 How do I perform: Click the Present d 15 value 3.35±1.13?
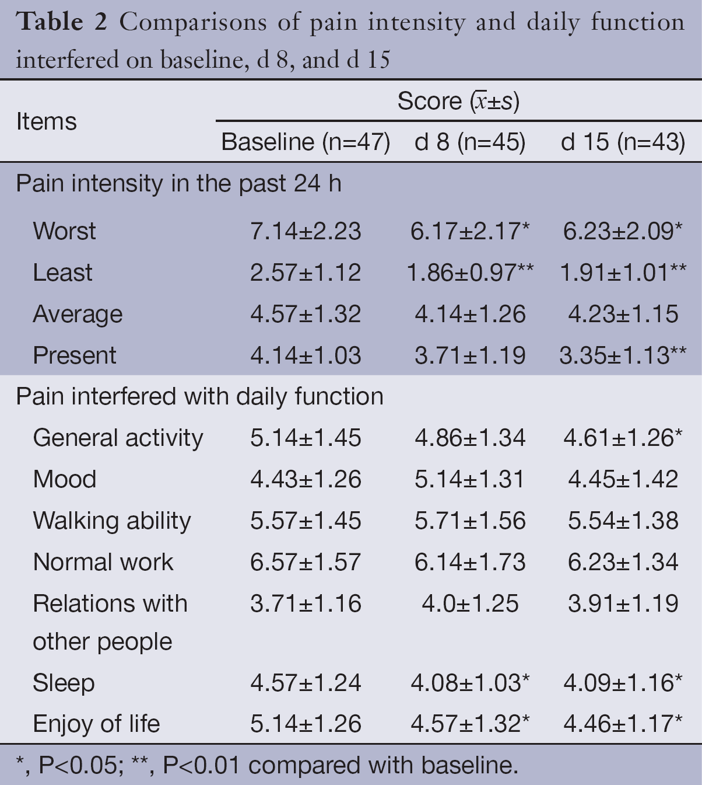click(x=622, y=355)
